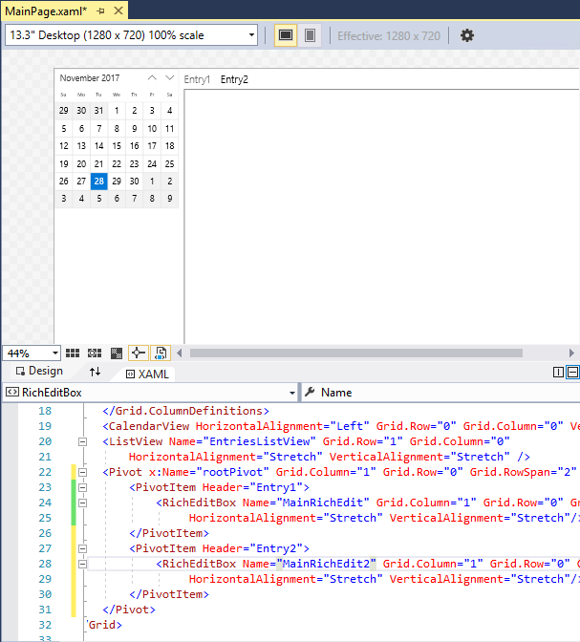Image resolution: width=580 pixels, height=642 pixels.
Task: Toggle snapping to snaplines icon
Action: point(139,353)
